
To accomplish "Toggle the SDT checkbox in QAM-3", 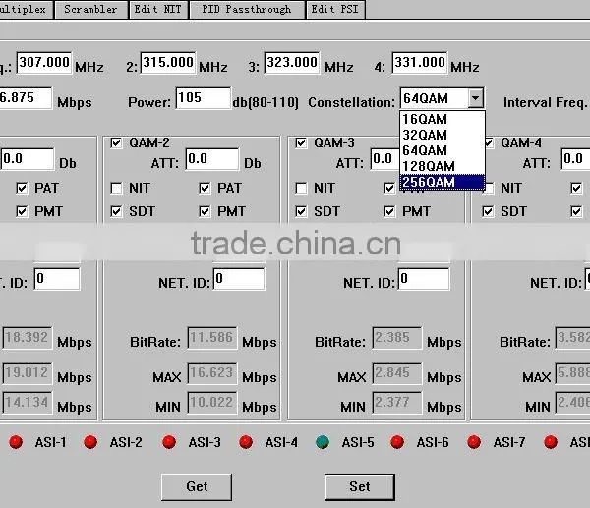I will click(x=301, y=211).
